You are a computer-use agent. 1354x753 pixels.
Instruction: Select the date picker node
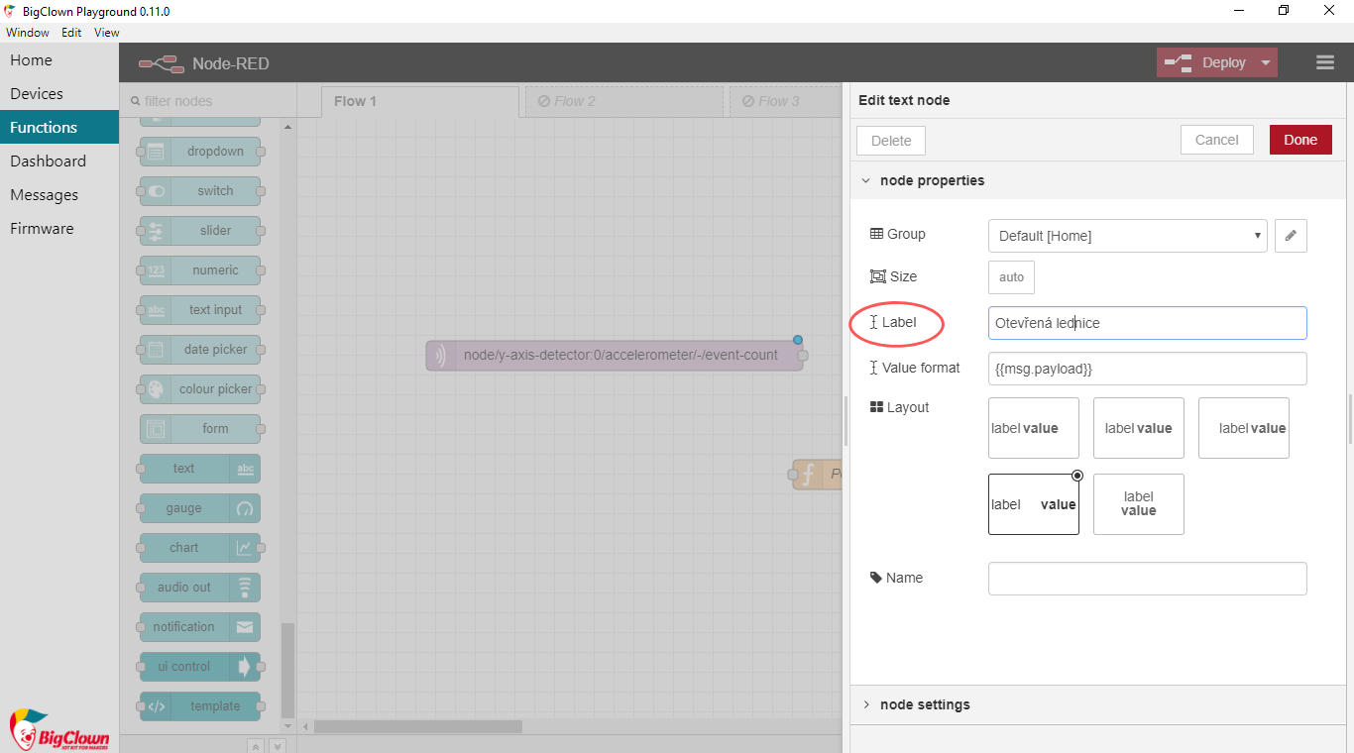[x=200, y=350]
